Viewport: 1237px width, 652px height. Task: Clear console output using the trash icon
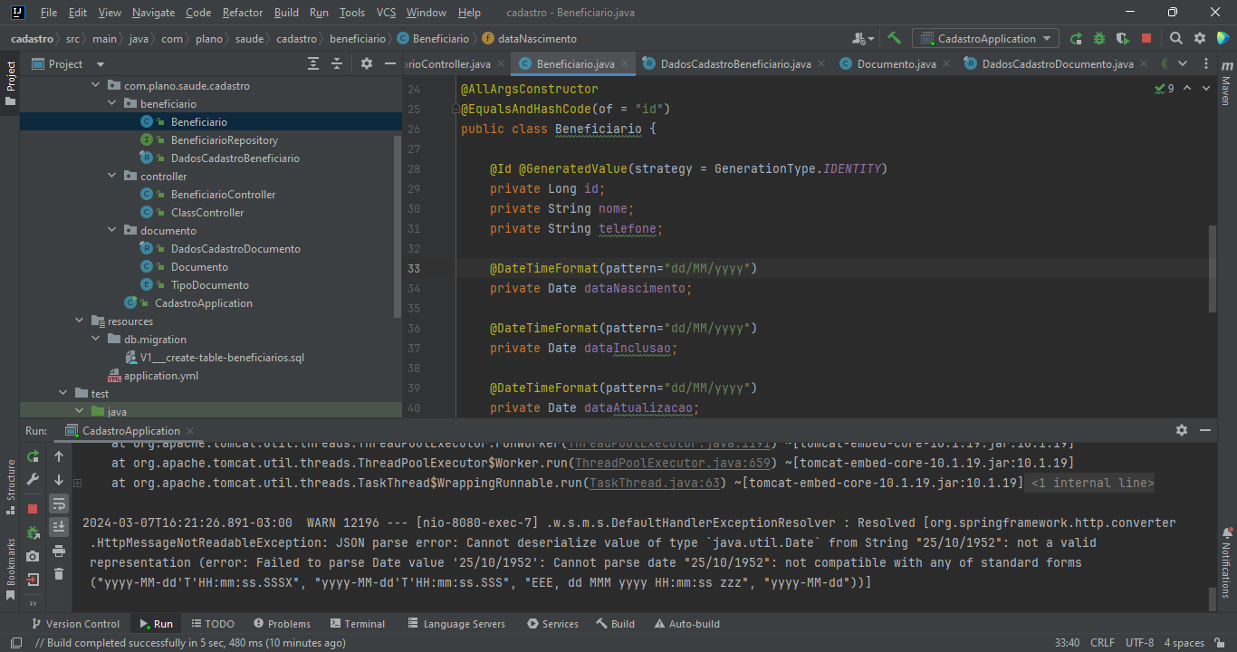(59, 574)
